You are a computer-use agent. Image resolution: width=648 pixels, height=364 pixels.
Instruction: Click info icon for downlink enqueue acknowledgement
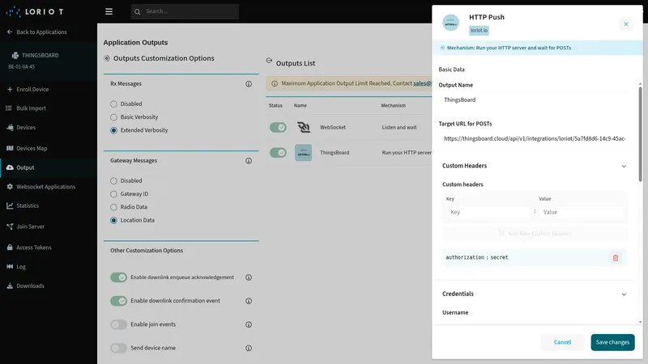point(249,277)
